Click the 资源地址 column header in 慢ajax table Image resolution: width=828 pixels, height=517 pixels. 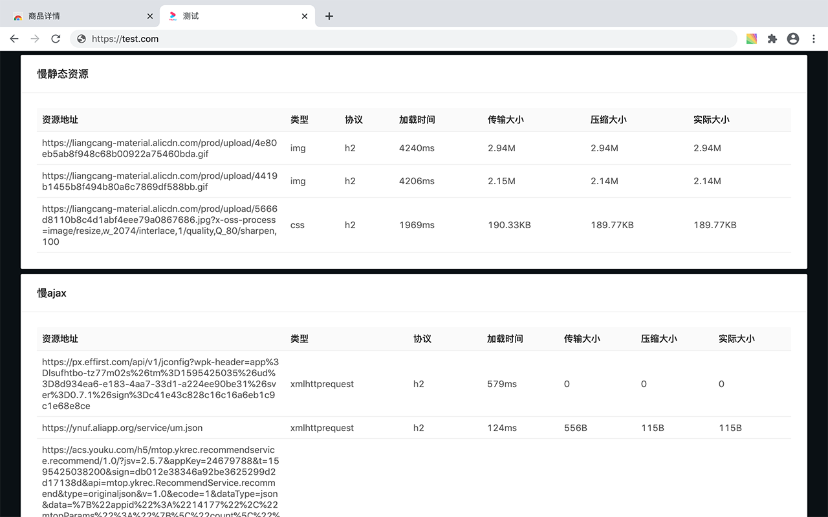(x=61, y=338)
